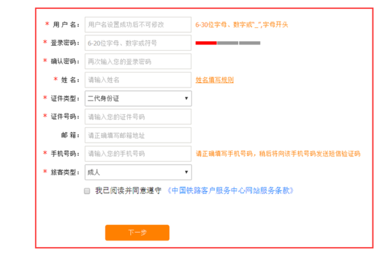Screen dimensions: 387x256
Task: Click the arrow next to 成人
Action: click(186, 172)
